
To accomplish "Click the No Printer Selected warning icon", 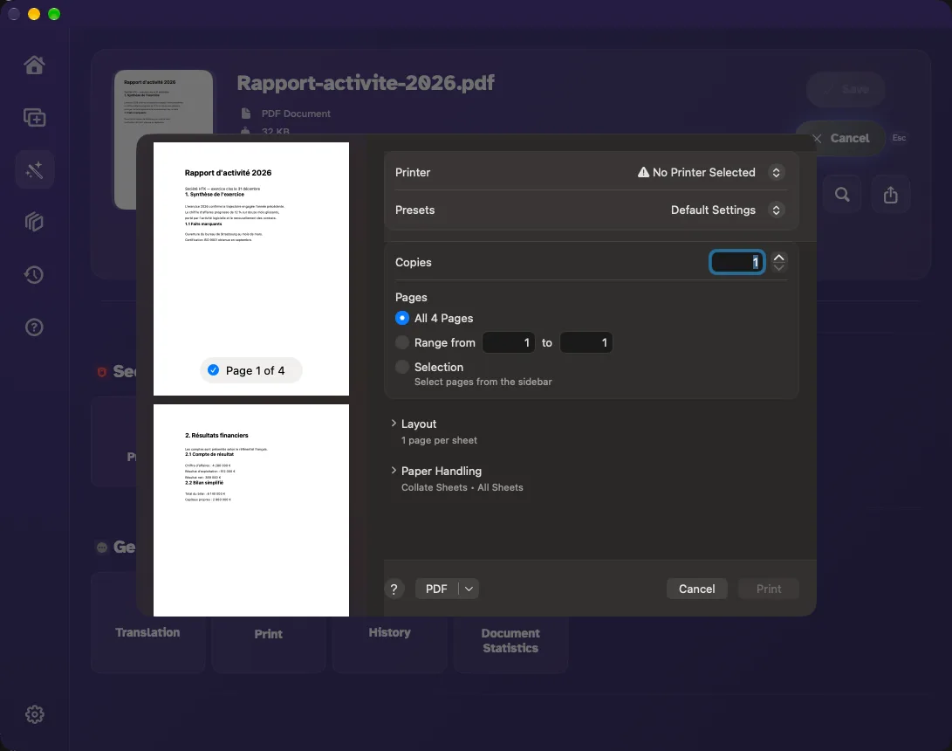I will coord(643,173).
